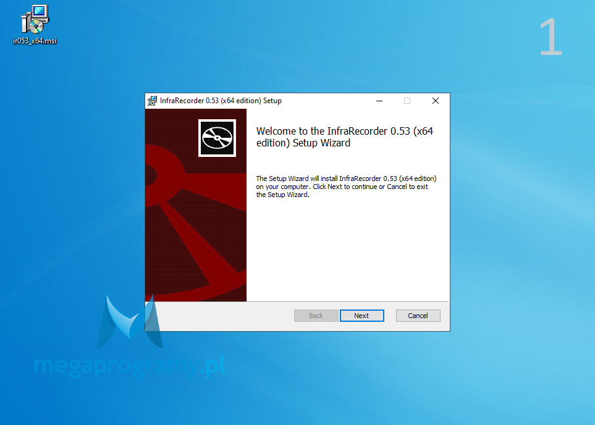Click the 'Welcome to the InfraRecorder 0.53' heading

pyautogui.click(x=345, y=137)
